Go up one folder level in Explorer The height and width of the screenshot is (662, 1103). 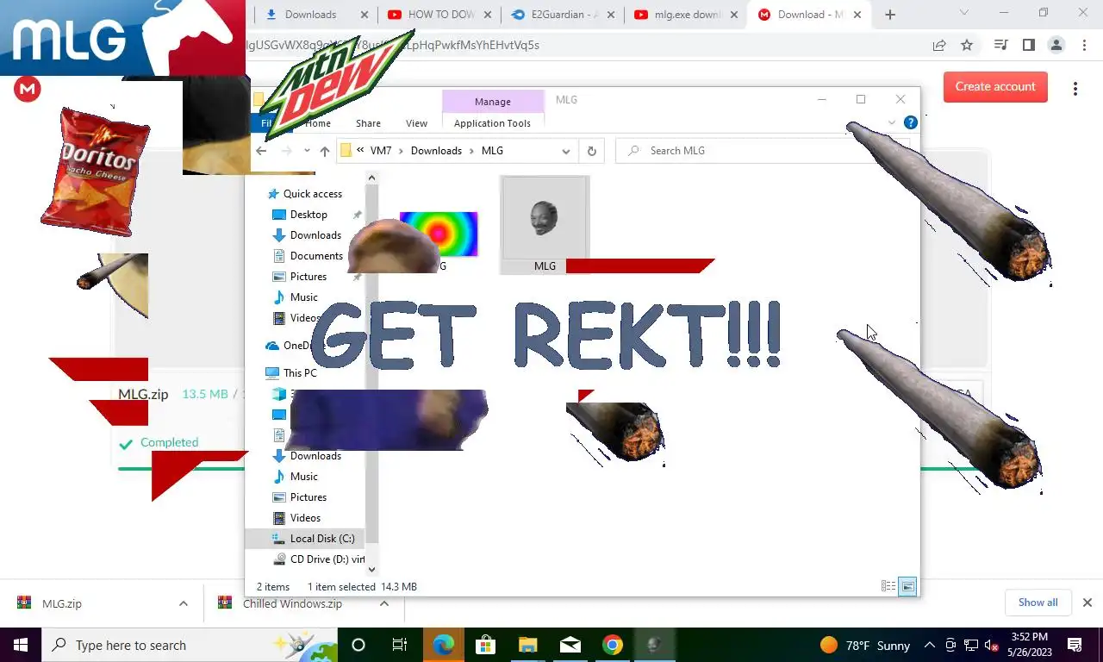click(x=325, y=151)
